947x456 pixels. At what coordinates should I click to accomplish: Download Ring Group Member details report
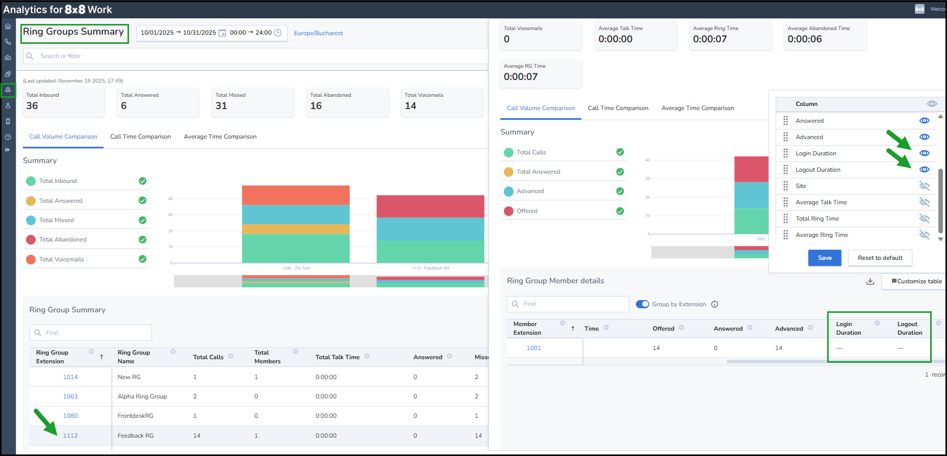(x=870, y=281)
